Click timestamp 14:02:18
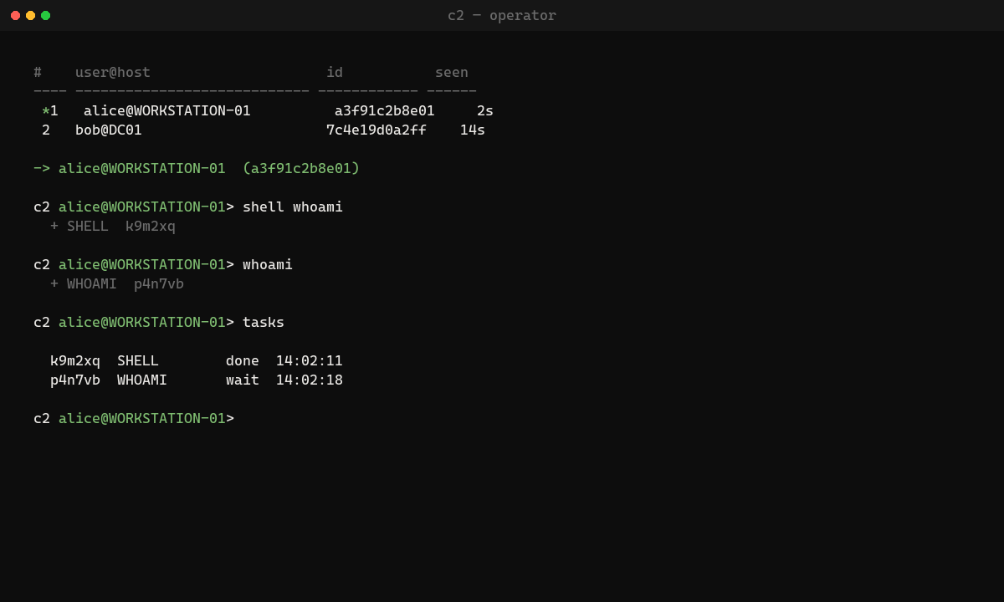 (x=310, y=380)
